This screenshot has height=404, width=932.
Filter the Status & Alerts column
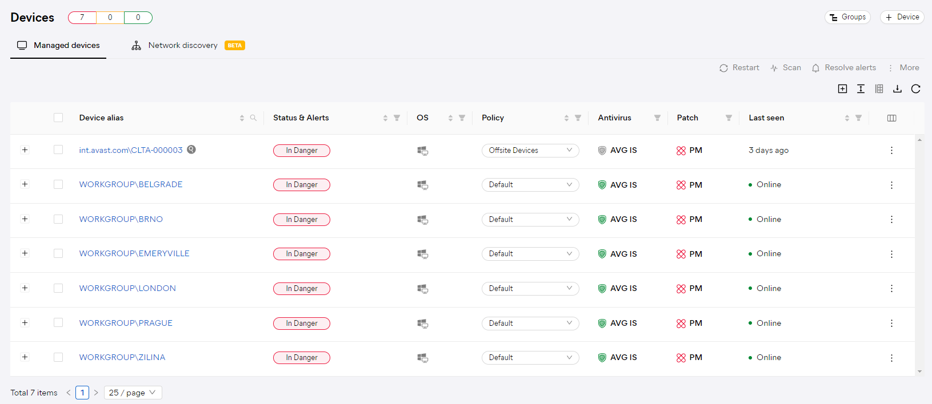coord(397,118)
